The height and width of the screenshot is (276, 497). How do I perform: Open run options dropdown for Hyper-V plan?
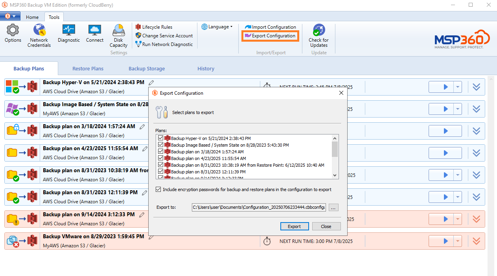click(x=458, y=87)
